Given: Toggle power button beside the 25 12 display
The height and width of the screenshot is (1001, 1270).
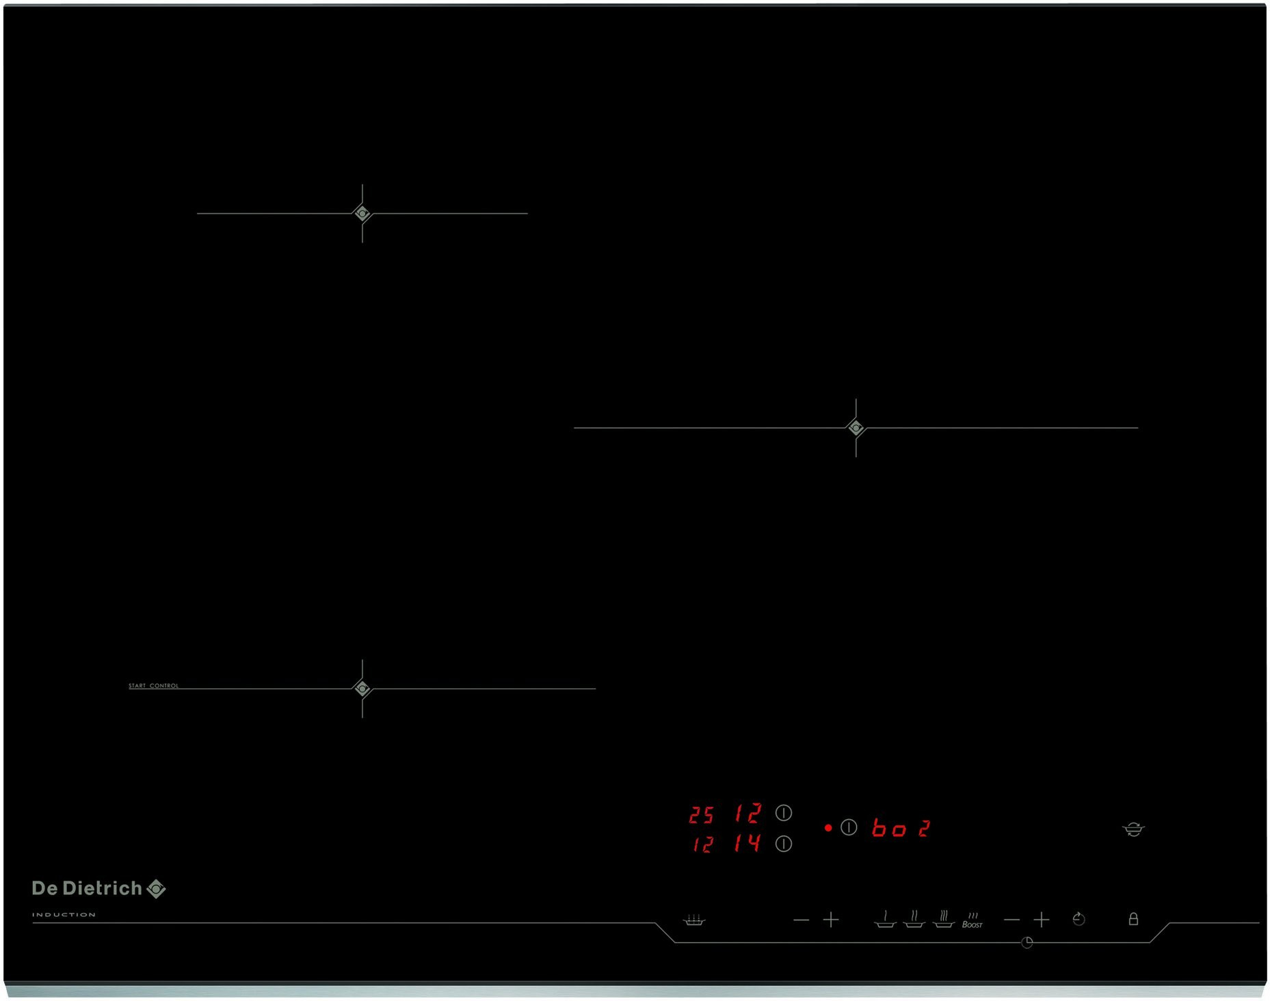Looking at the screenshot, I should [783, 813].
